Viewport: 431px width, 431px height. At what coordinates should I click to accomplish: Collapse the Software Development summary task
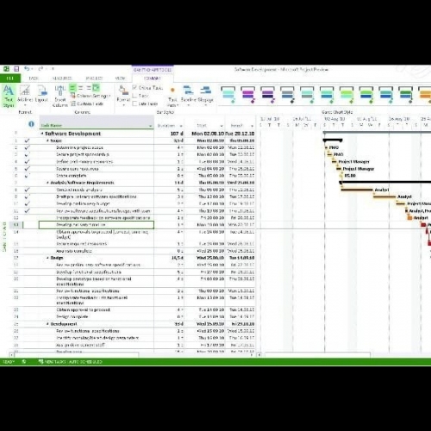tap(42, 134)
